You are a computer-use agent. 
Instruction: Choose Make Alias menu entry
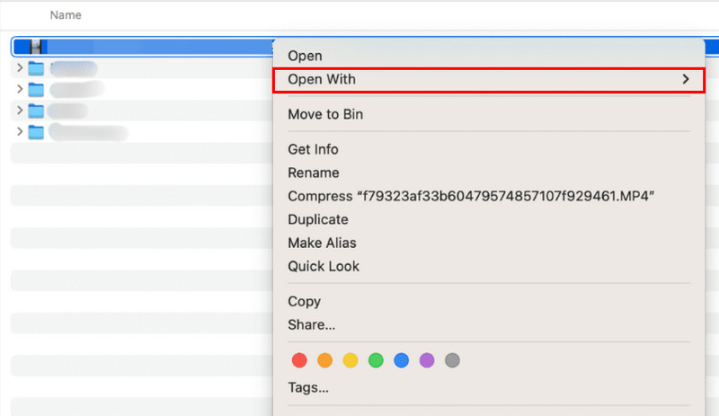click(322, 243)
